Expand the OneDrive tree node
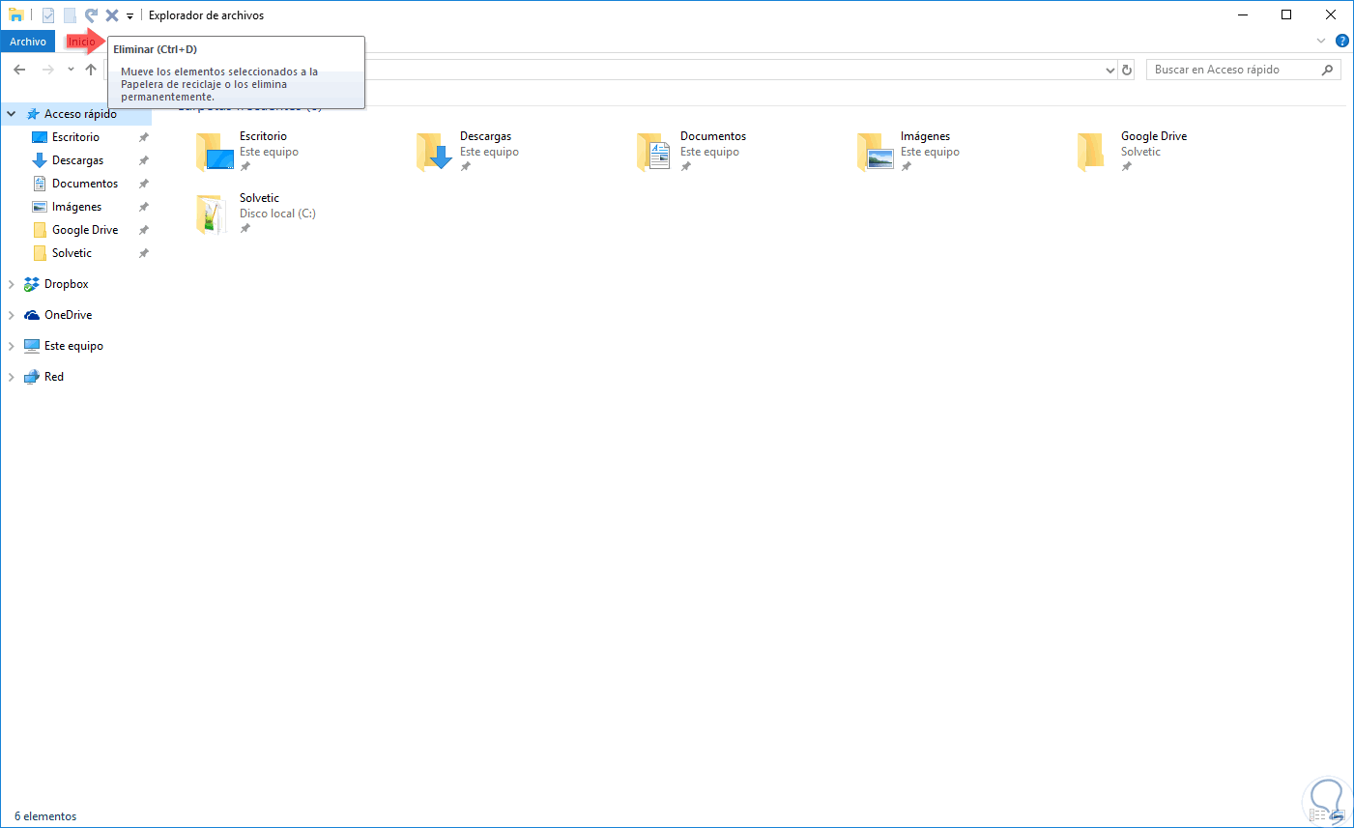This screenshot has height=828, width=1354. pos(12,315)
